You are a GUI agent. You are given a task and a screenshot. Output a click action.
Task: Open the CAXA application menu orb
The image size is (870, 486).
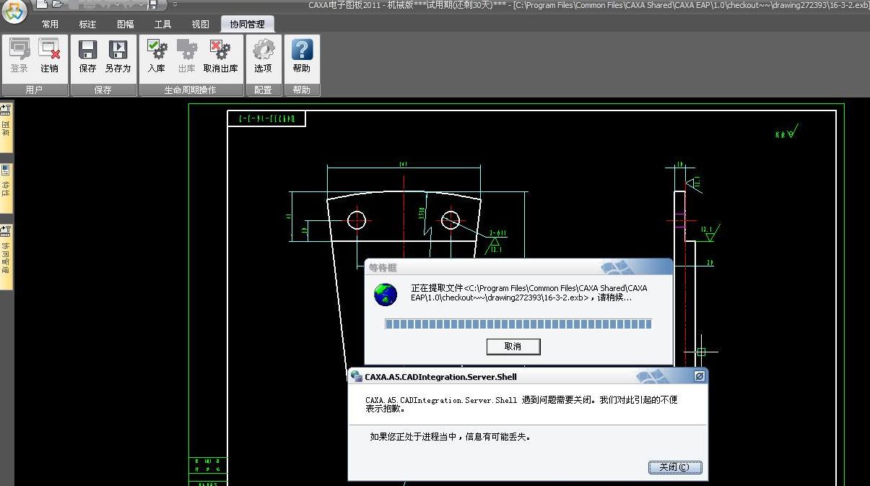(14, 9)
